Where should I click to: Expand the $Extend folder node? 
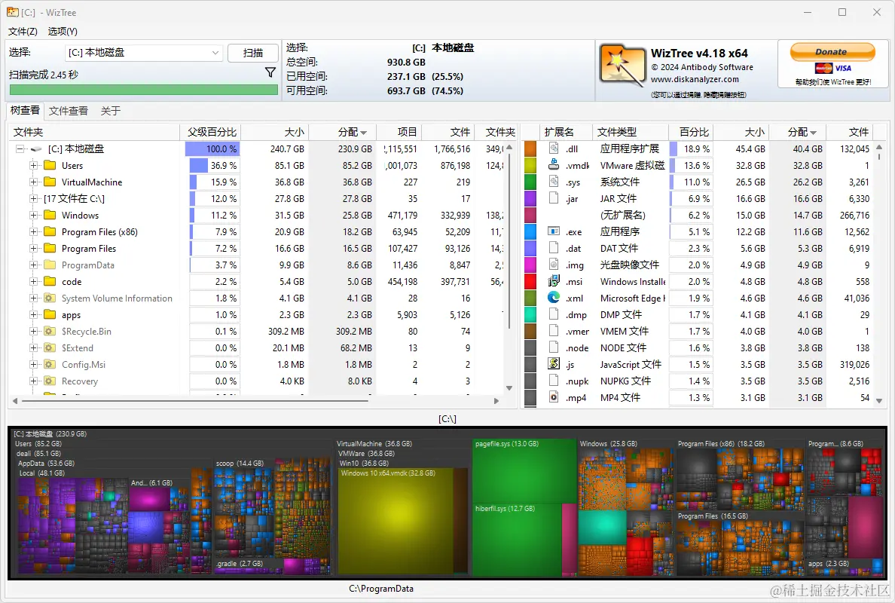coord(34,347)
